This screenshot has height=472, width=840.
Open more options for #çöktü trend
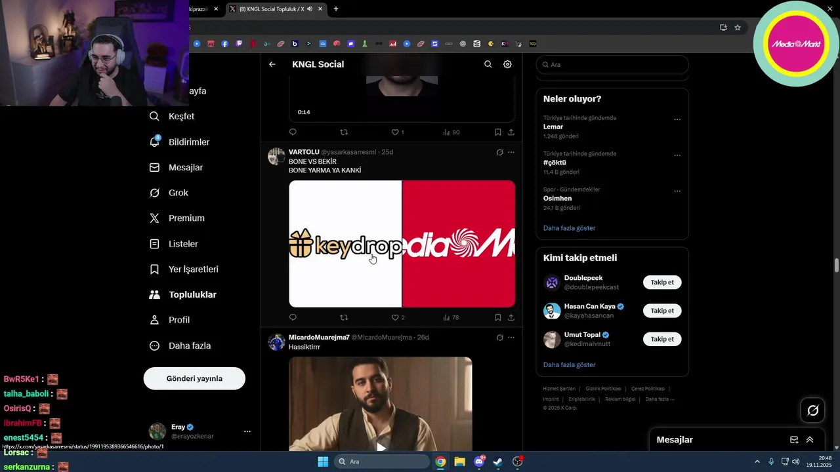tap(677, 156)
